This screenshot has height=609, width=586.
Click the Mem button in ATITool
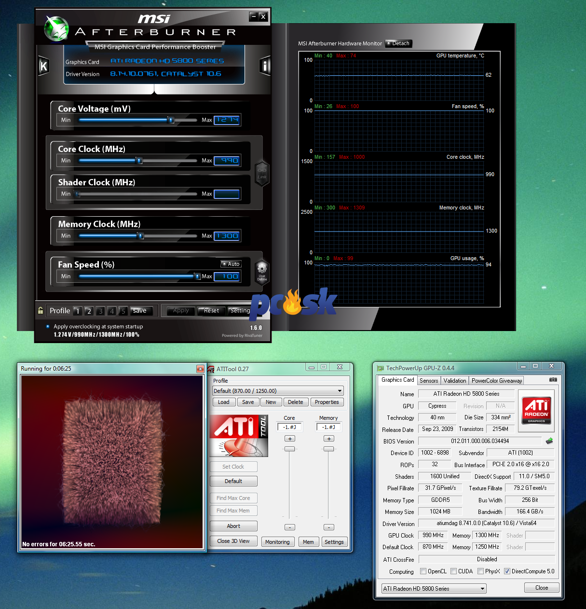tap(308, 542)
